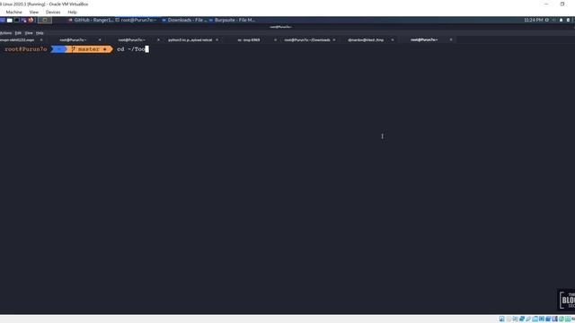This screenshot has width=575, height=323.
Task: Open the VirtualBox Help menu
Action: coord(72,12)
